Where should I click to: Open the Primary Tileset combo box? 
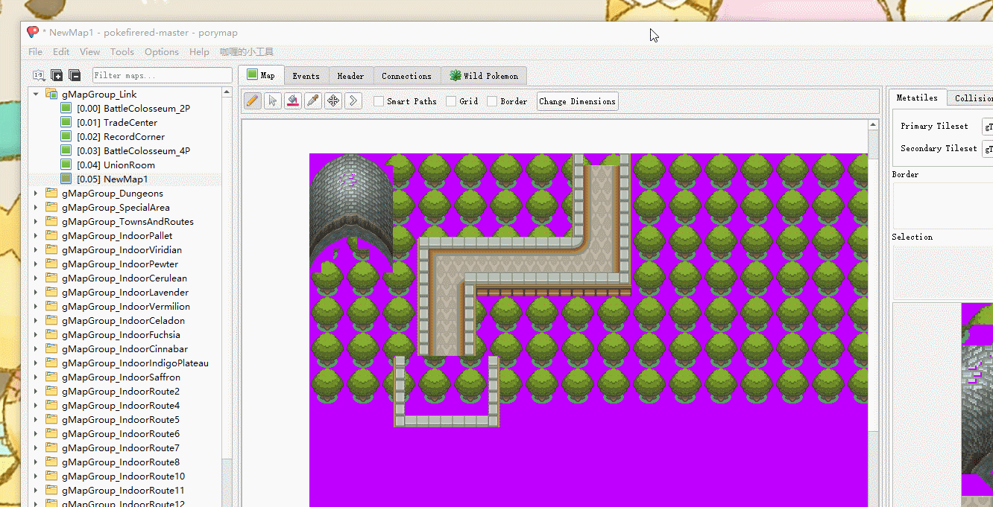(987, 127)
